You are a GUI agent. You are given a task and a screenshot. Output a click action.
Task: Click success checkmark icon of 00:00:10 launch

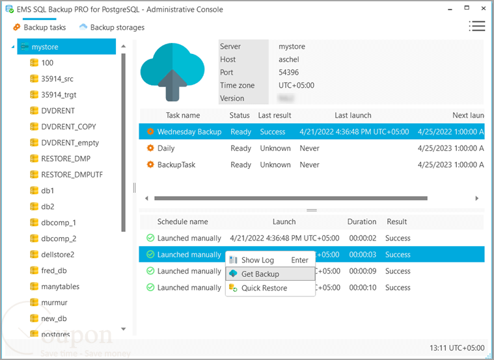tap(150, 287)
